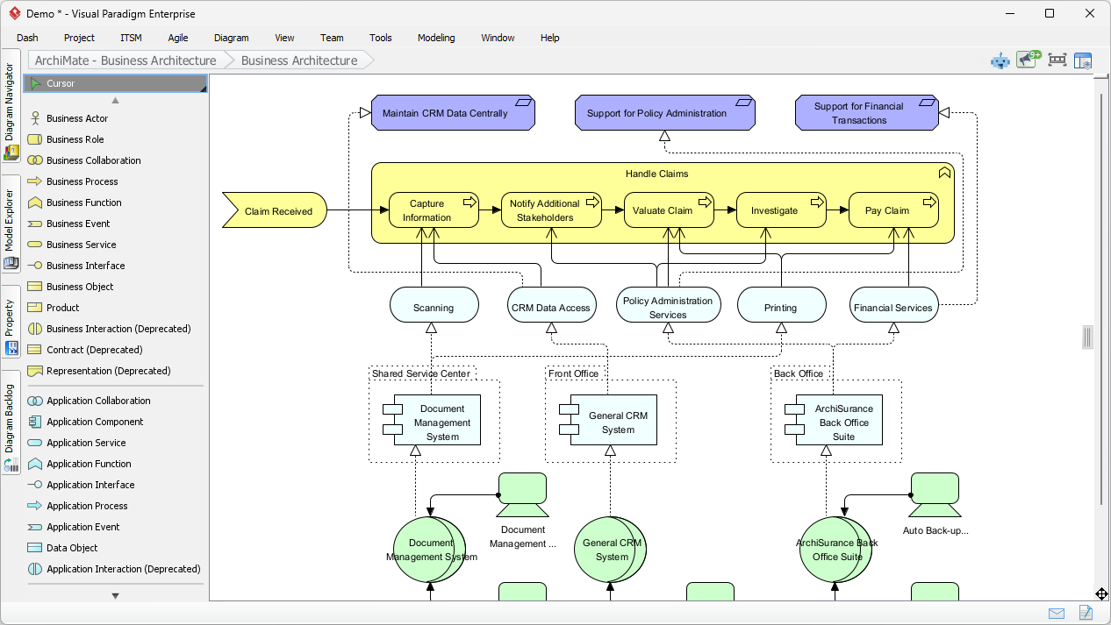Open the AI chatbot assistant in the toolbar
Viewport: 1111px width, 625px height.
coord(1000,60)
